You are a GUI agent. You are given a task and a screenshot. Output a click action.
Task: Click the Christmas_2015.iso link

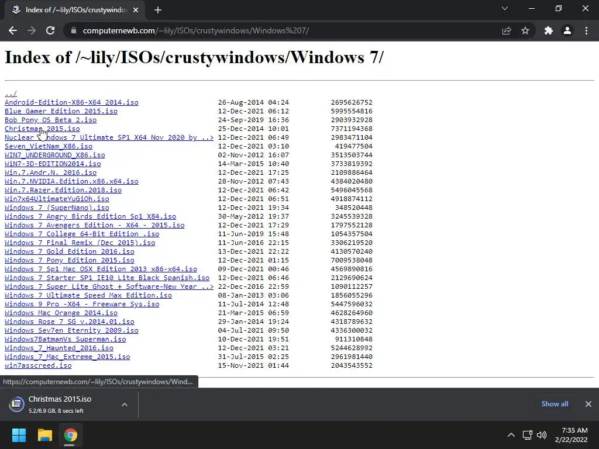(x=42, y=129)
